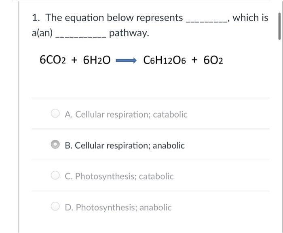
Task: Click 'The equation below represents' text
Action: point(114,18)
